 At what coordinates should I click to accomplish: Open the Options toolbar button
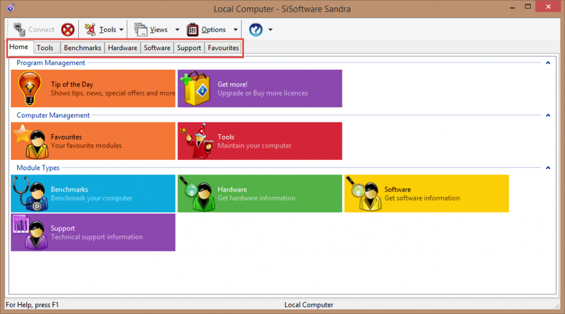click(x=206, y=29)
